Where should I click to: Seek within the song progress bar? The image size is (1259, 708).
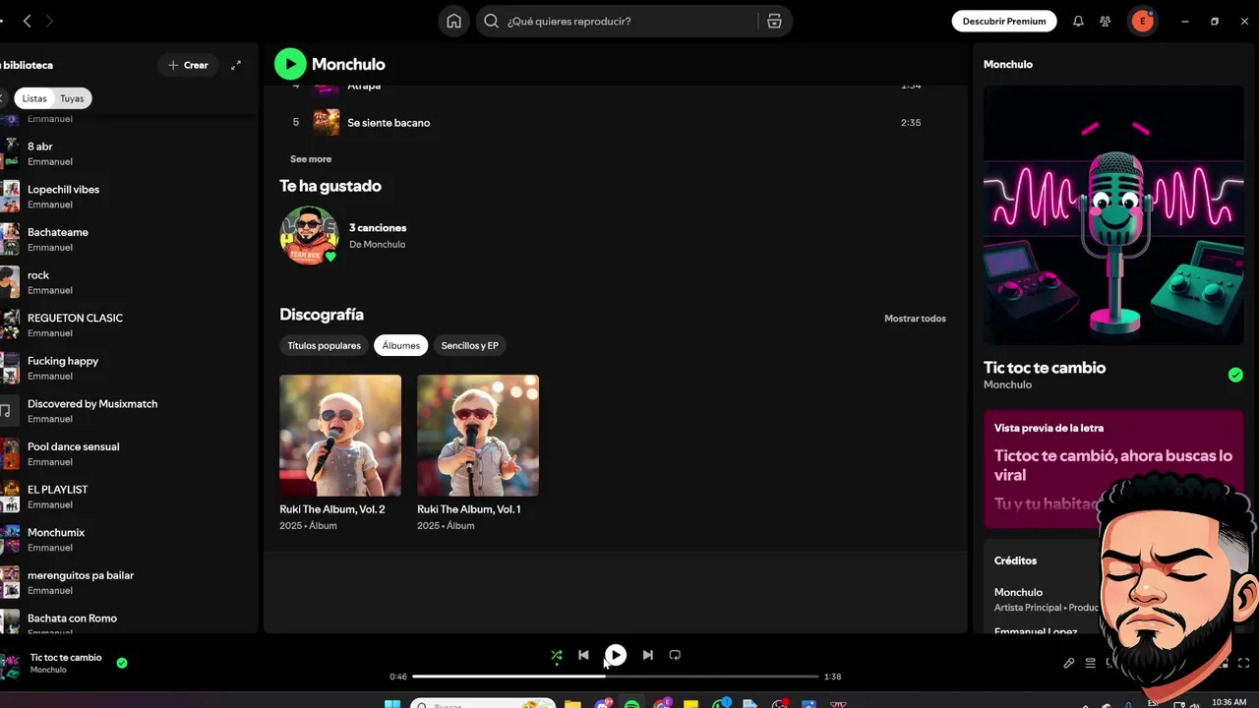click(615, 677)
